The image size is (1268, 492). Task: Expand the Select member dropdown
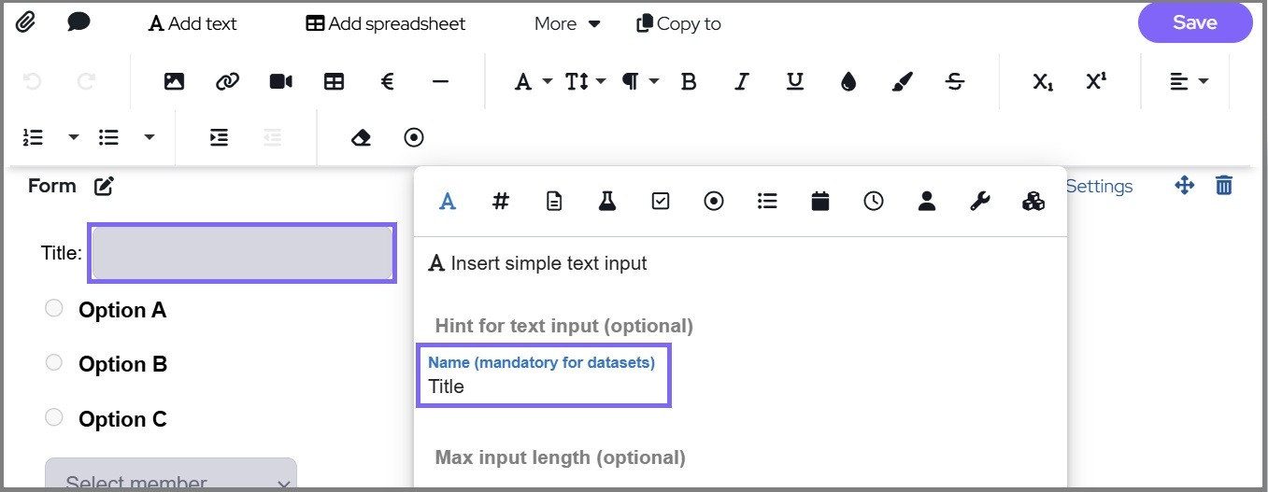pyautogui.click(x=171, y=478)
